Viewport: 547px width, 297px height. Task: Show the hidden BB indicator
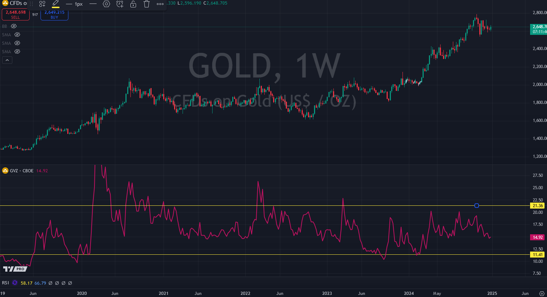click(13, 26)
